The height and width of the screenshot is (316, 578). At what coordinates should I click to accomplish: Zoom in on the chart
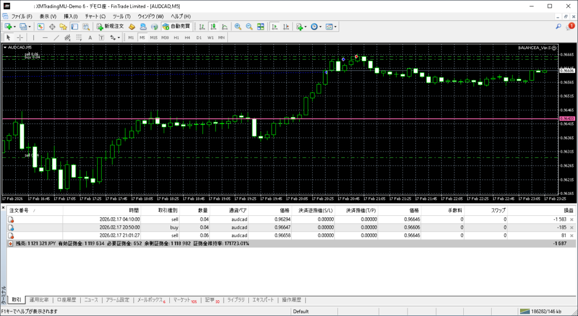coord(238,26)
